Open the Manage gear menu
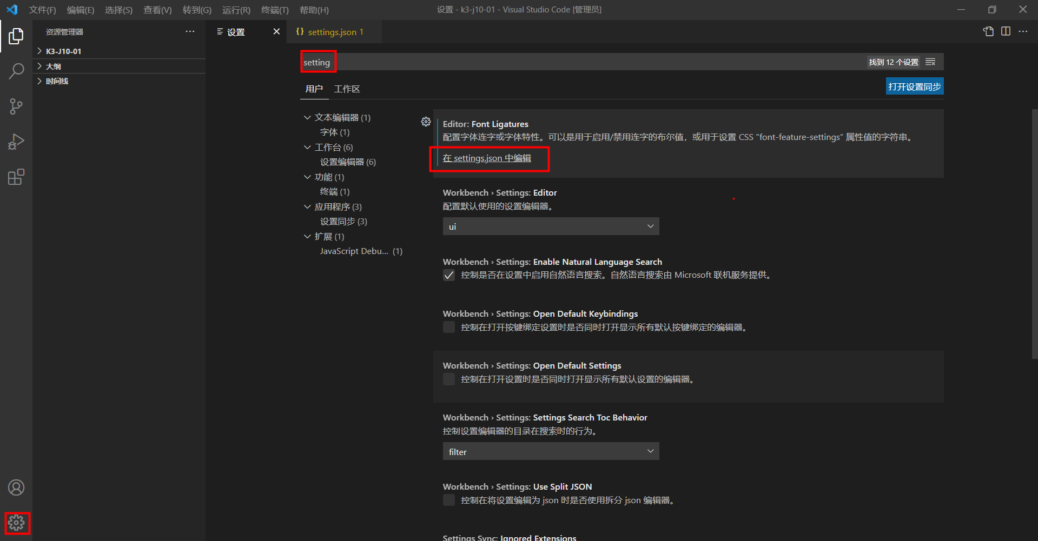The width and height of the screenshot is (1038, 541). [x=17, y=523]
